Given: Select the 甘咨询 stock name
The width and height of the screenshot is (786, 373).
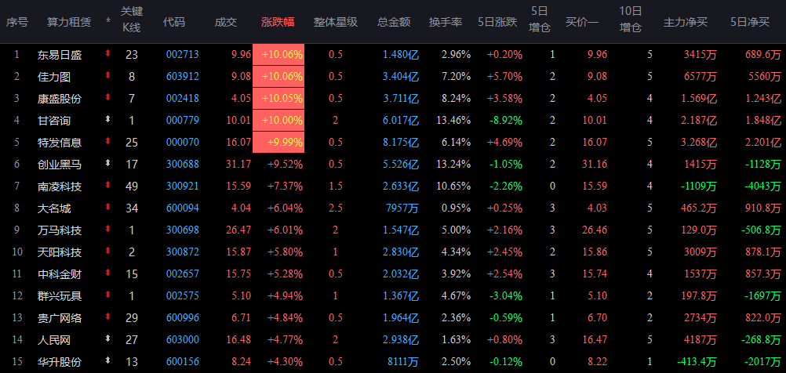Looking at the screenshot, I should click(x=53, y=121).
